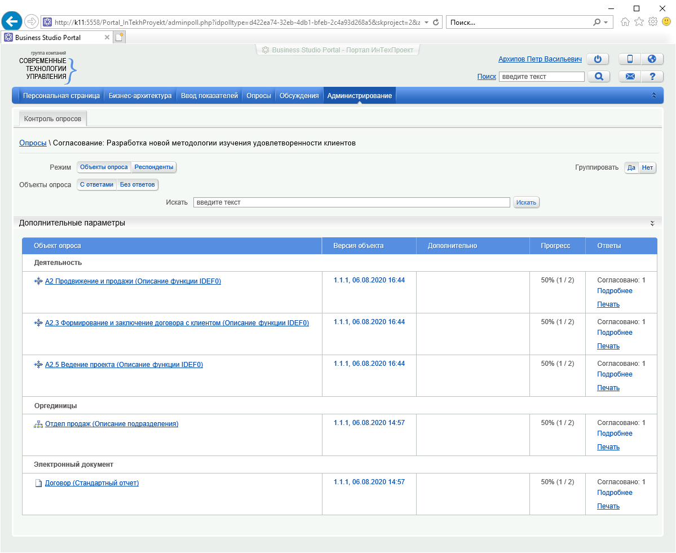
Task: Click the power logout icon button
Action: tap(598, 59)
